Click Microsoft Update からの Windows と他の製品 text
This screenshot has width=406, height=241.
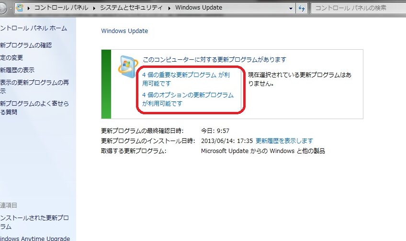tap(263, 151)
